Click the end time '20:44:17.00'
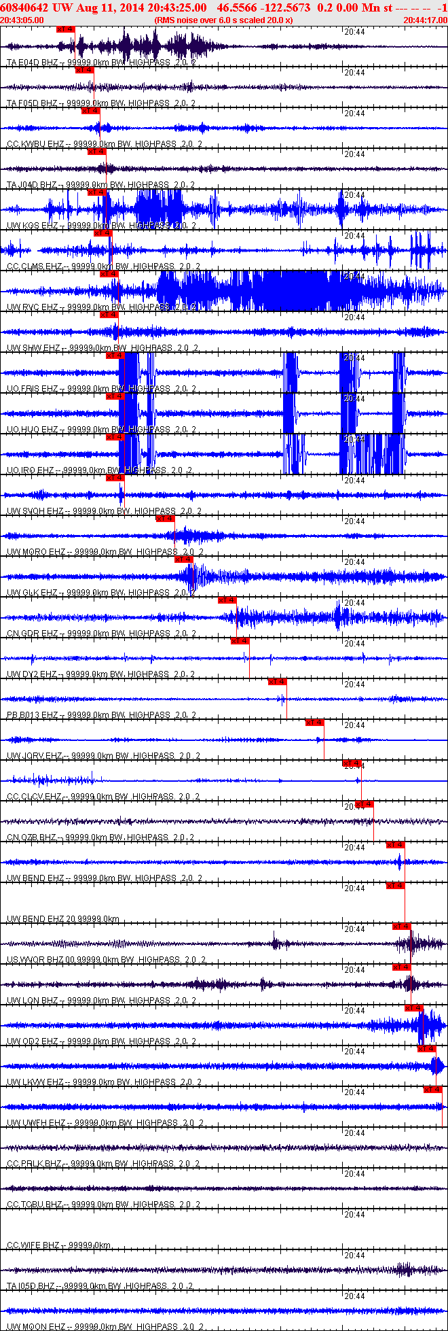 [x=425, y=20]
